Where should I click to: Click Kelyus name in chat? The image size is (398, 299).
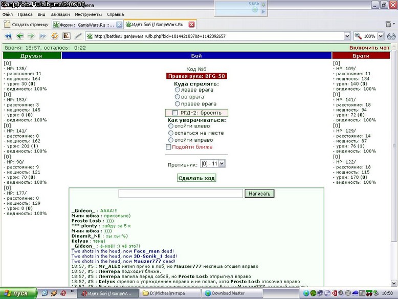click(x=80, y=241)
